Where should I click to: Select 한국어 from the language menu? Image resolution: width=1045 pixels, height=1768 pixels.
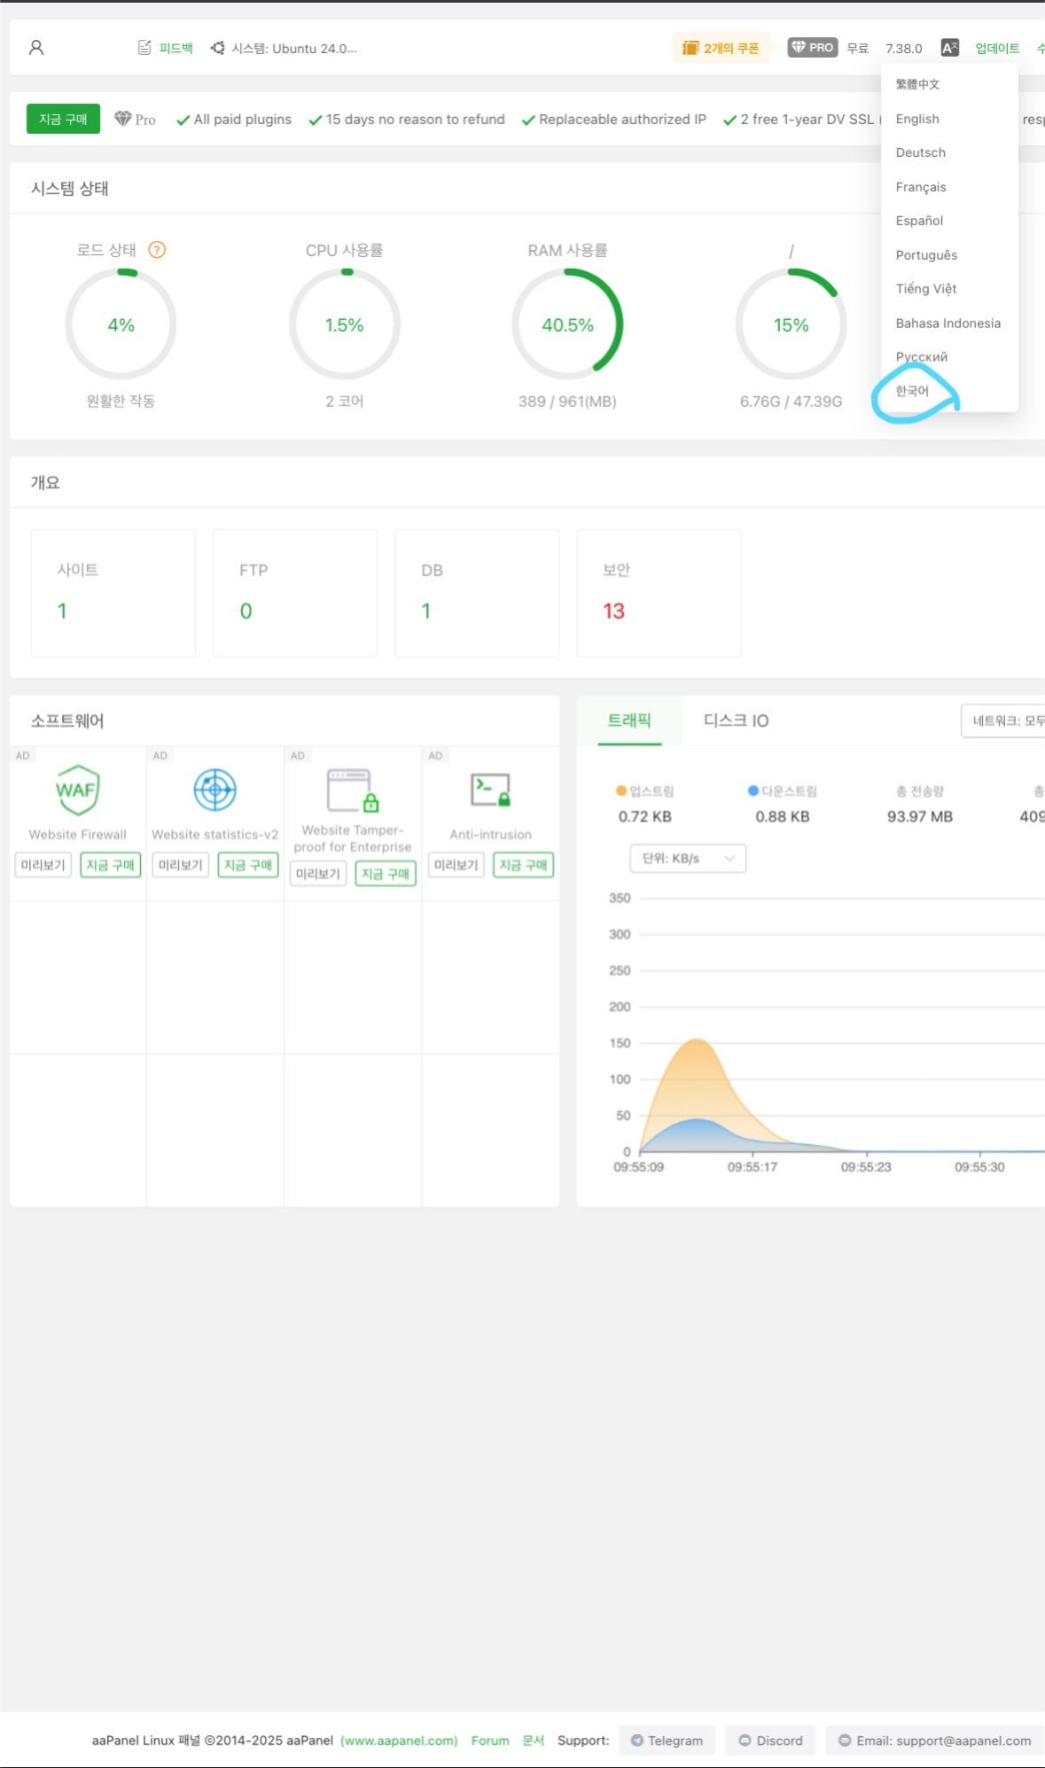912,391
